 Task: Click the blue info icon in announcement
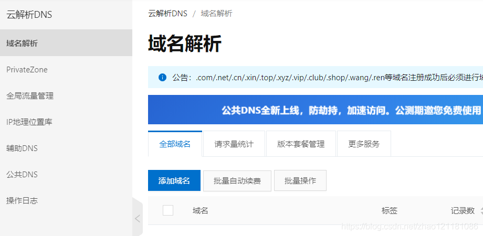point(162,77)
